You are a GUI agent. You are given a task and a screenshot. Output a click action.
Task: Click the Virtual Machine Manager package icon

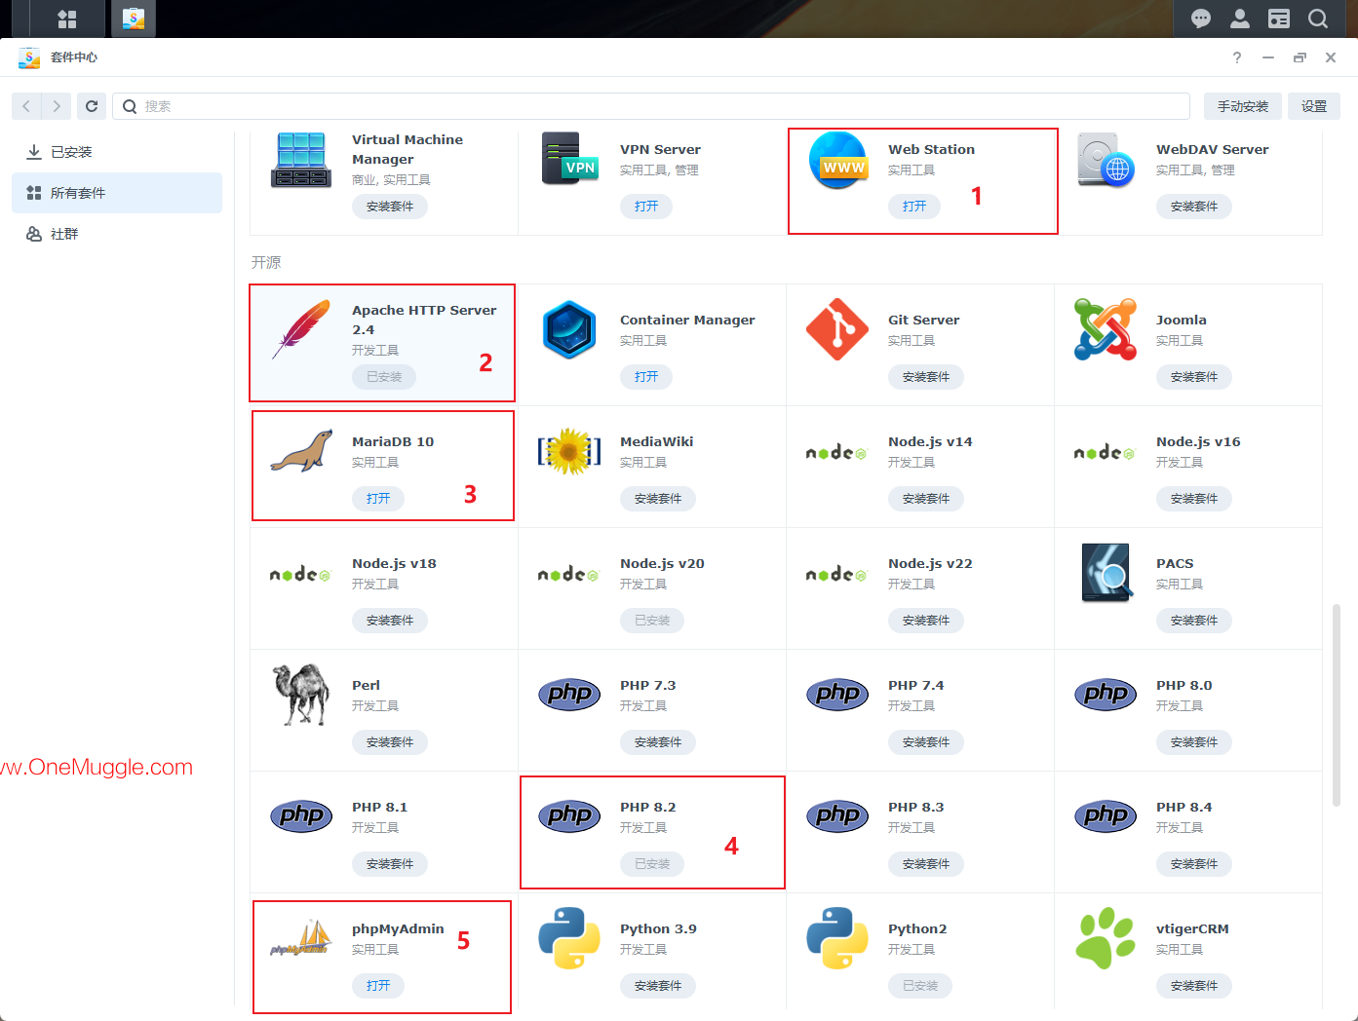(301, 160)
